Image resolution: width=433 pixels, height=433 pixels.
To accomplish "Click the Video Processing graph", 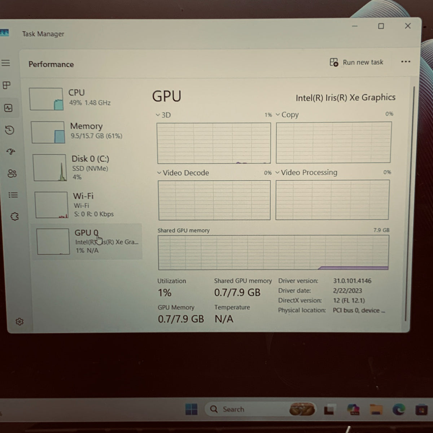I will (x=332, y=200).
